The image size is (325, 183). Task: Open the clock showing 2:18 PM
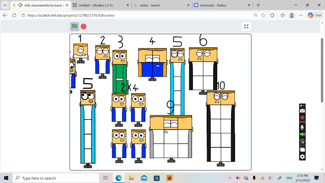click(302, 178)
